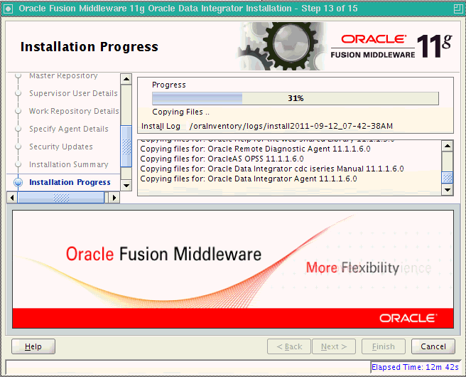The image size is (466, 377).
Task: Click the Work Repository Details step bullet
Action: point(18,111)
